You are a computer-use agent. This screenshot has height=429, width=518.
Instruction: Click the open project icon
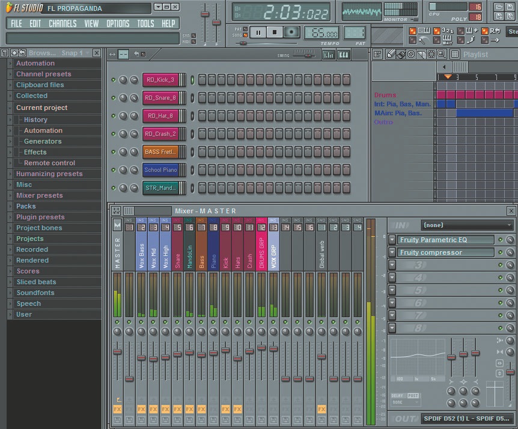coord(499,7)
